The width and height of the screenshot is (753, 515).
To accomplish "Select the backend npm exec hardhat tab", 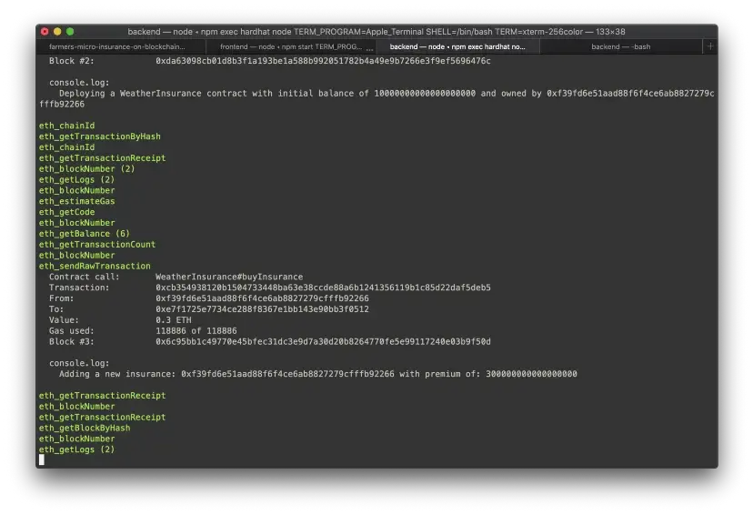I will pyautogui.click(x=457, y=46).
